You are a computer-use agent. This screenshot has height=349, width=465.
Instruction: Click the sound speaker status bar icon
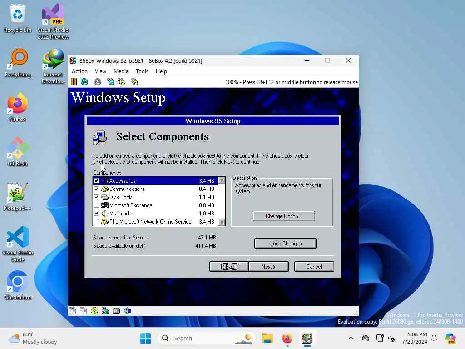click(x=127, y=311)
